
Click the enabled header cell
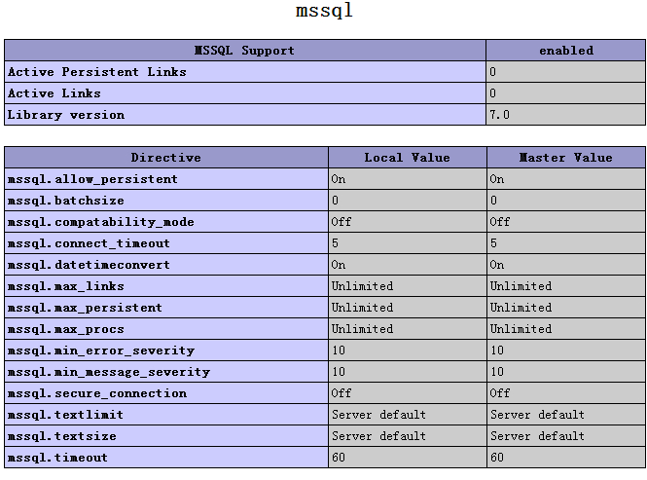[x=565, y=51]
